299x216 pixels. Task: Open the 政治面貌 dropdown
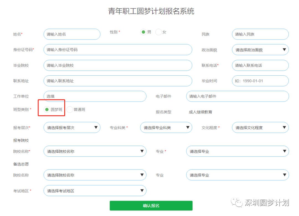(x=260, y=50)
